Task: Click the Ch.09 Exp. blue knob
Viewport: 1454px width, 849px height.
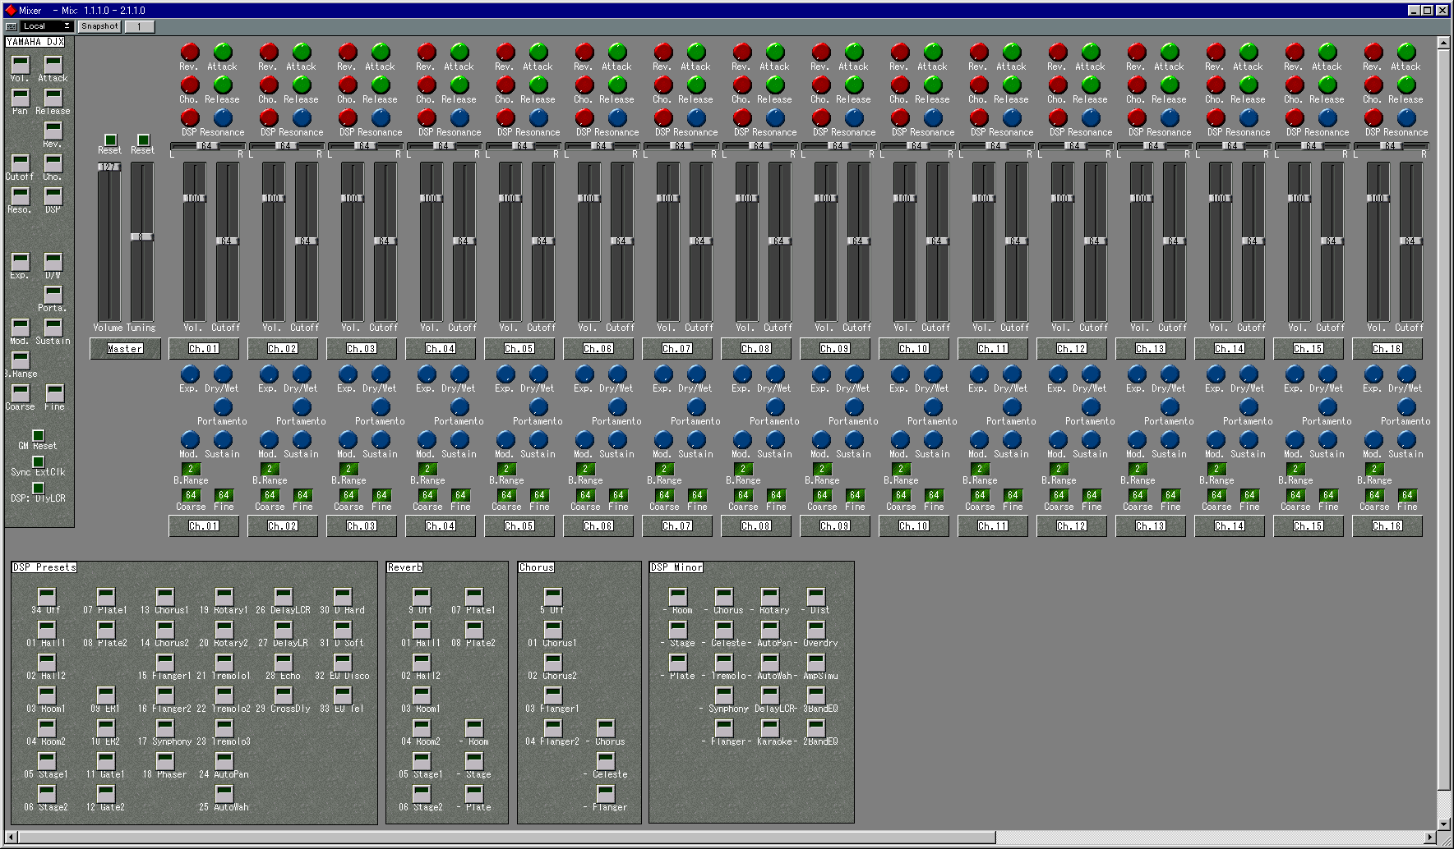Action: (x=821, y=374)
